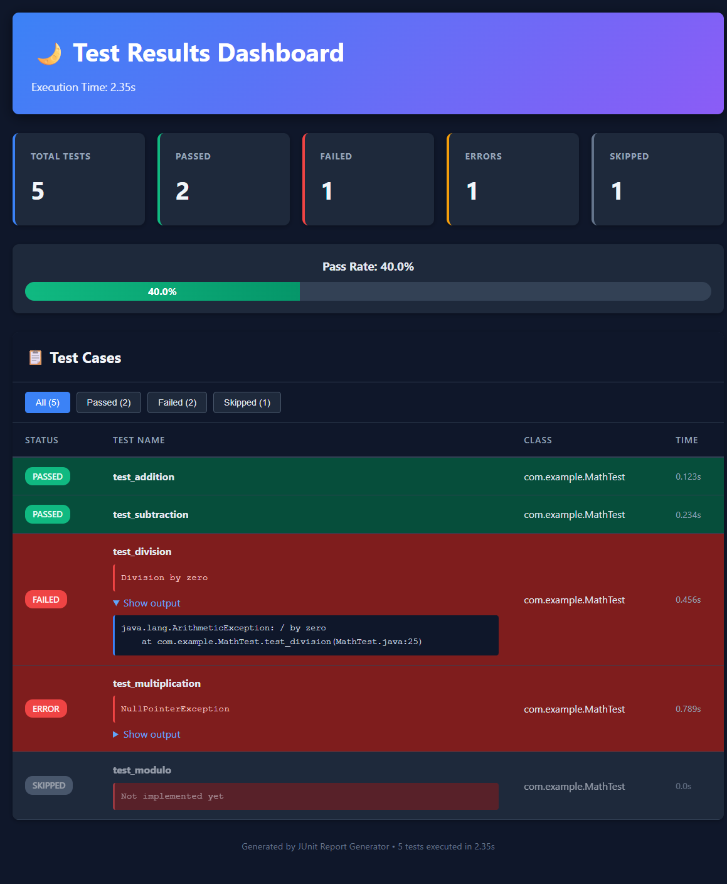Click the java.lang.ArithmeticException stack trace line

223,628
